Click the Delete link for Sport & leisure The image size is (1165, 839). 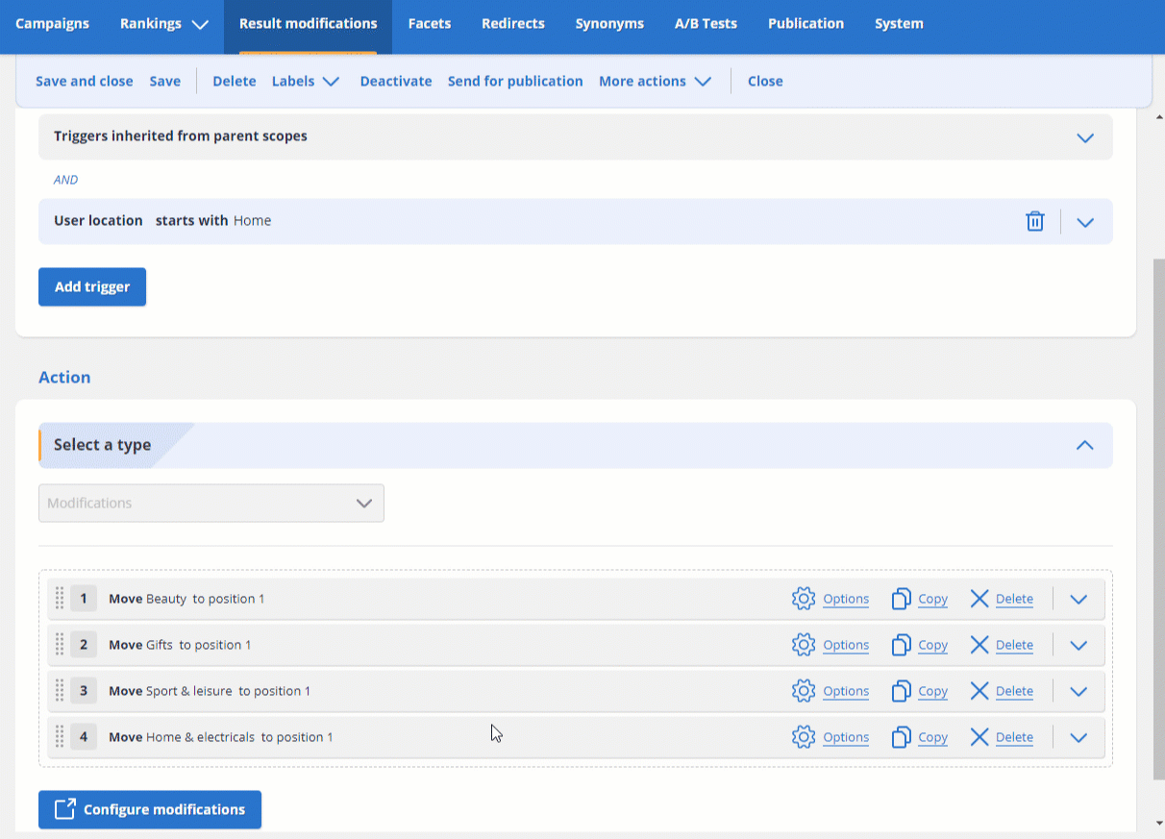(1014, 691)
